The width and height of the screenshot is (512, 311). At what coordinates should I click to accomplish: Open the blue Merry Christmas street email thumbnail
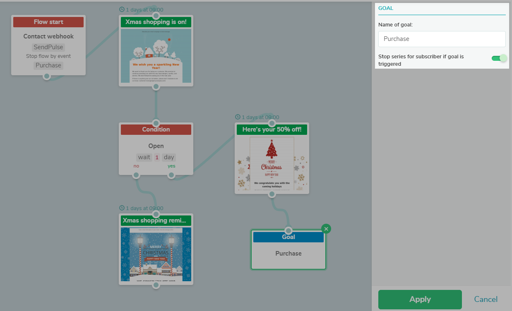click(156, 254)
